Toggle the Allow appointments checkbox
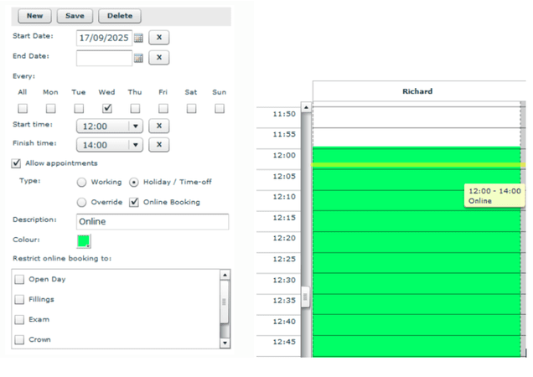This screenshot has width=533, height=377. point(18,163)
